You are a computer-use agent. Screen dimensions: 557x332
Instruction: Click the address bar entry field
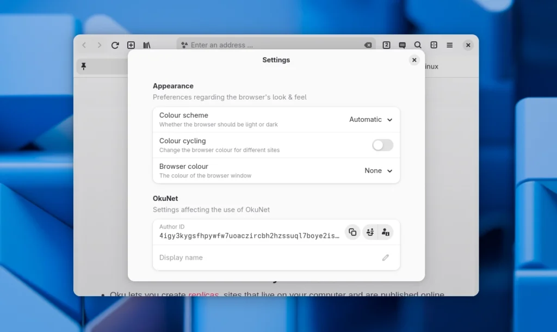click(x=272, y=45)
